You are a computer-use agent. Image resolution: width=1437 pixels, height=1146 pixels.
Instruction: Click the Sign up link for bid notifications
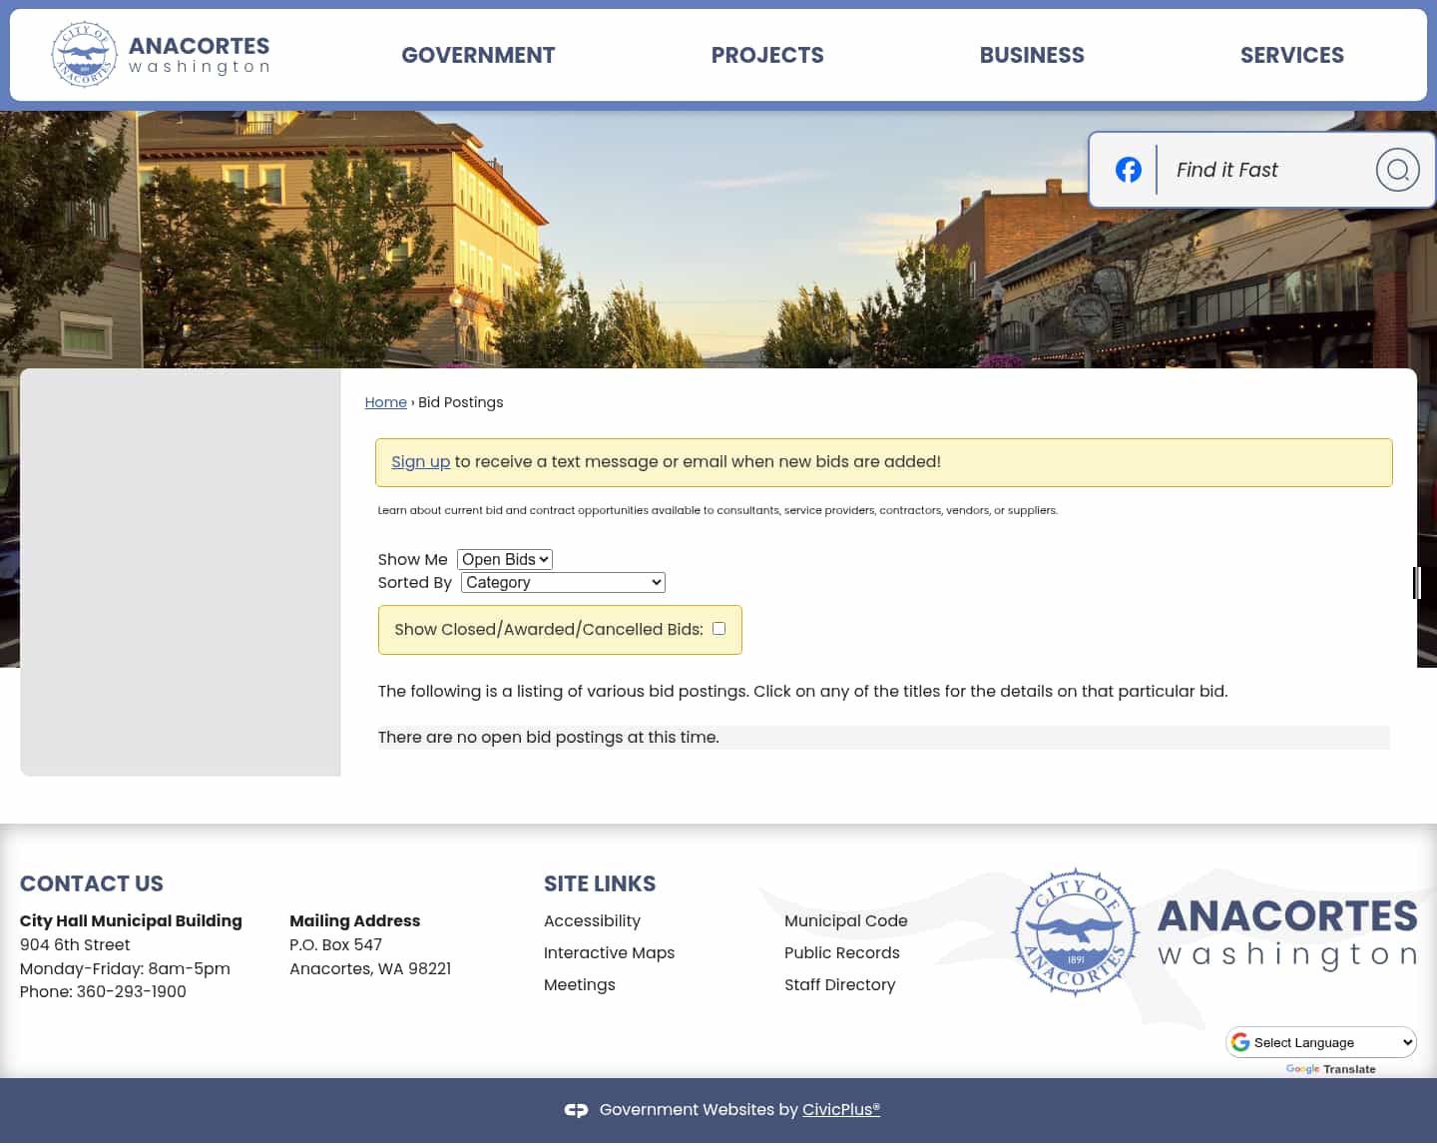420,461
